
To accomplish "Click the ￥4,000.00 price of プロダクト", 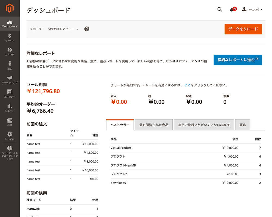I will (x=231, y=157).
